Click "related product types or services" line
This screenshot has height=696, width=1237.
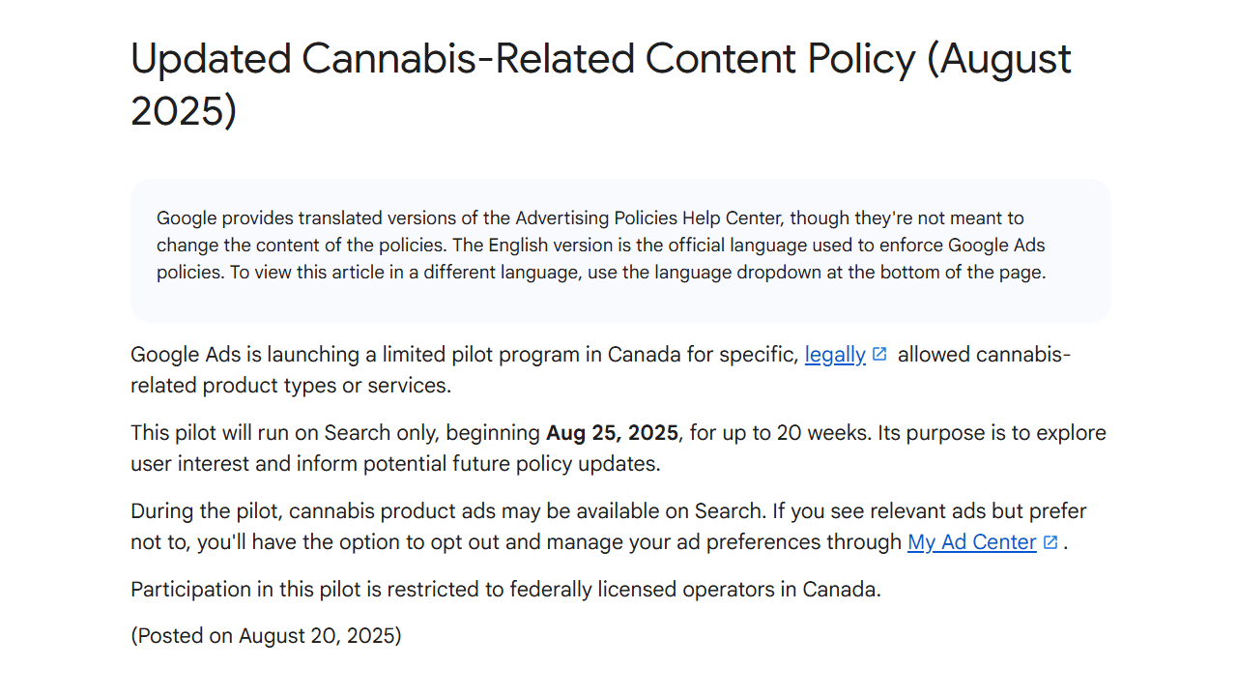coord(290,386)
